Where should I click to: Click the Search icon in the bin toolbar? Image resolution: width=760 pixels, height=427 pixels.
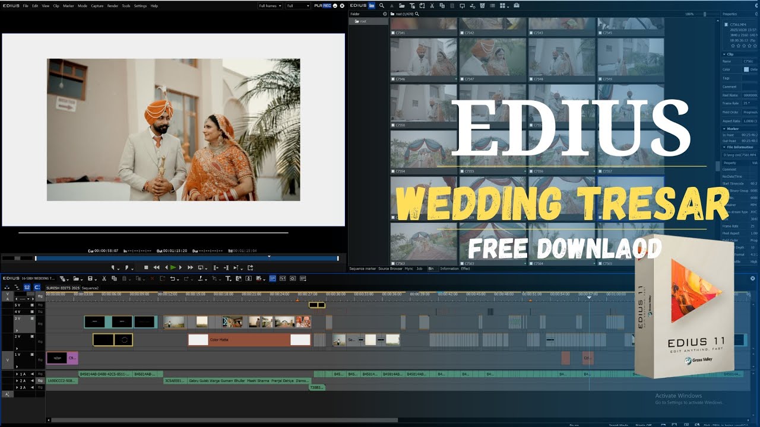(382, 5)
